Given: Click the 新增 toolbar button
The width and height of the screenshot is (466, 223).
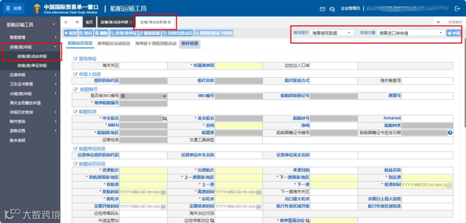Looking at the screenshot, I should tap(71, 33).
